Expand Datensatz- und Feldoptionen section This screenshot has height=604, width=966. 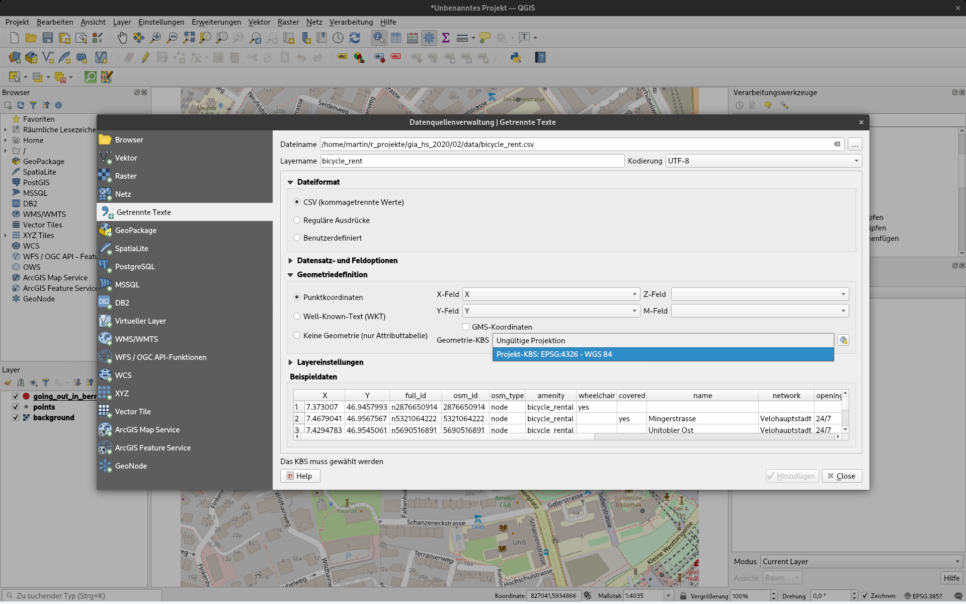(x=290, y=261)
